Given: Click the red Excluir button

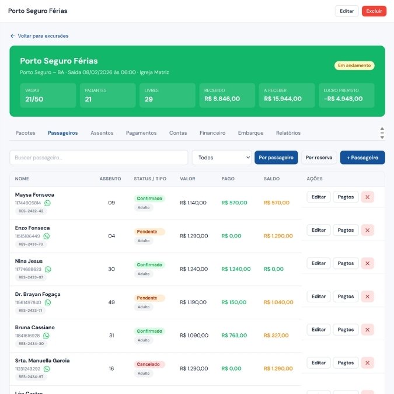Looking at the screenshot, I should (x=374, y=11).
